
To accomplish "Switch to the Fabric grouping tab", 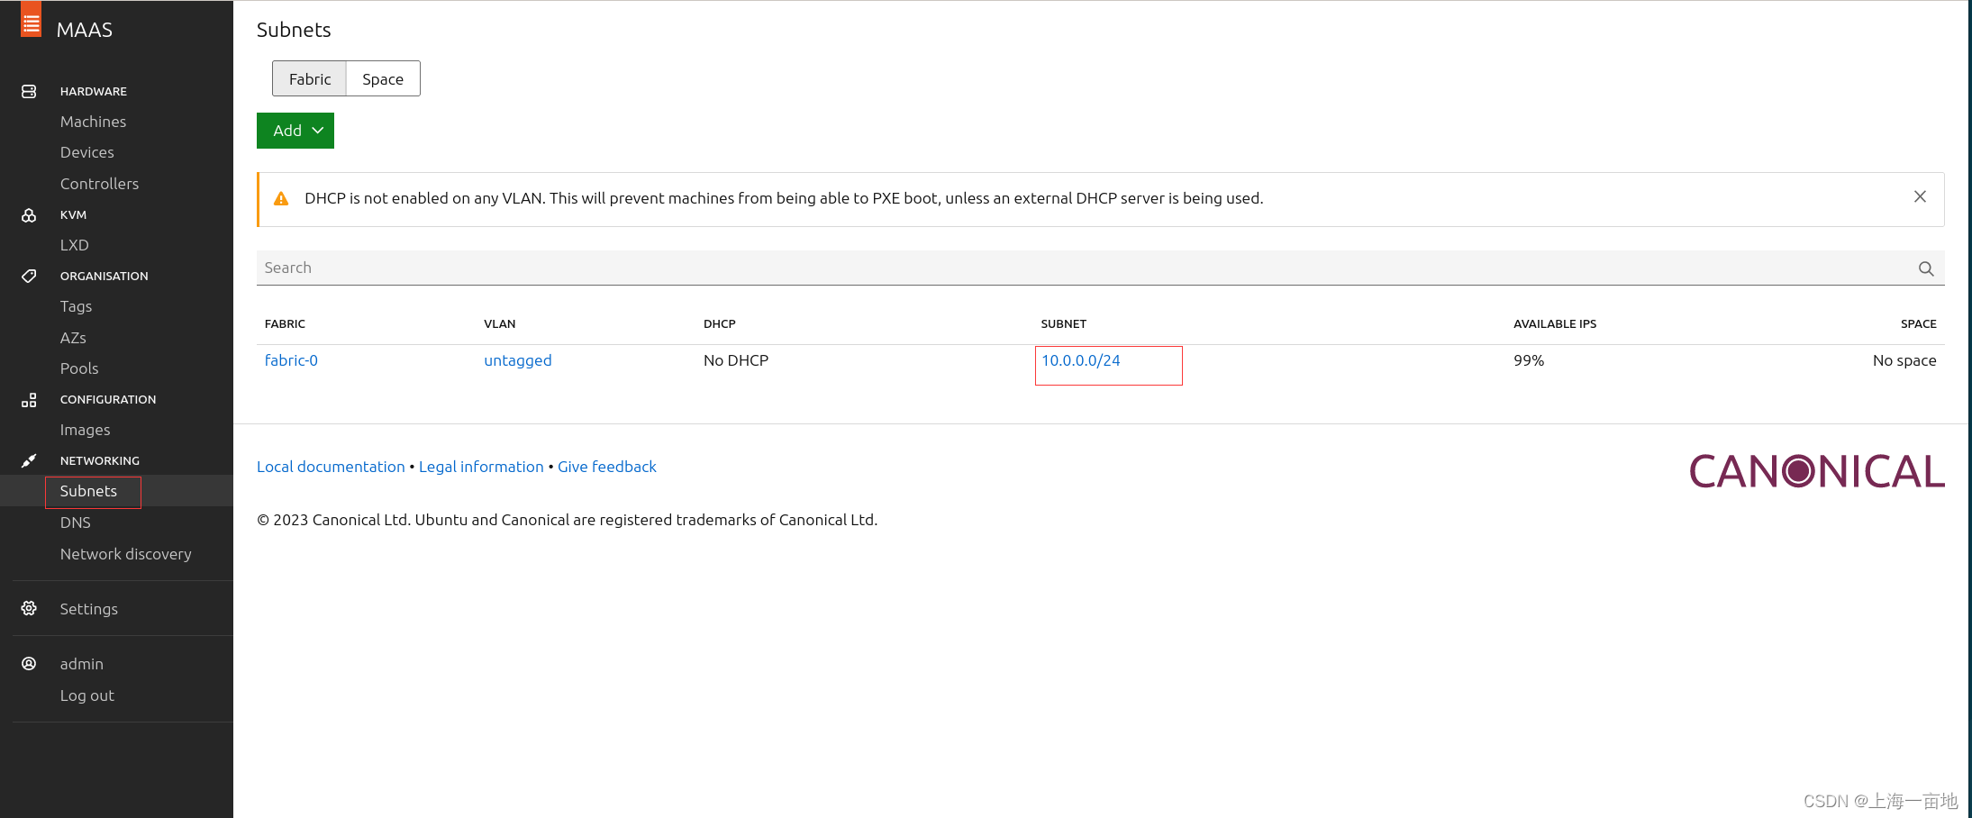I will pyautogui.click(x=310, y=79).
